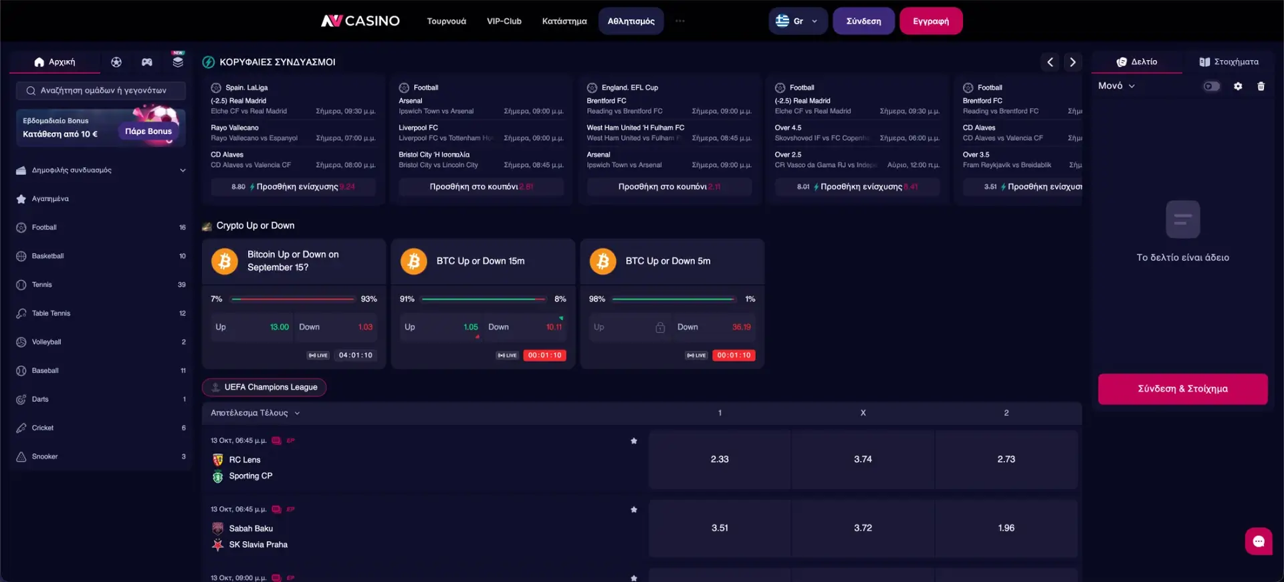Open the Κατάστημα menu item
This screenshot has width=1284, height=582.
click(564, 21)
